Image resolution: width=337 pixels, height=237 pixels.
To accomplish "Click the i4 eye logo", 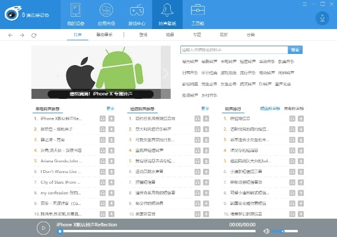I will pos(12,14).
